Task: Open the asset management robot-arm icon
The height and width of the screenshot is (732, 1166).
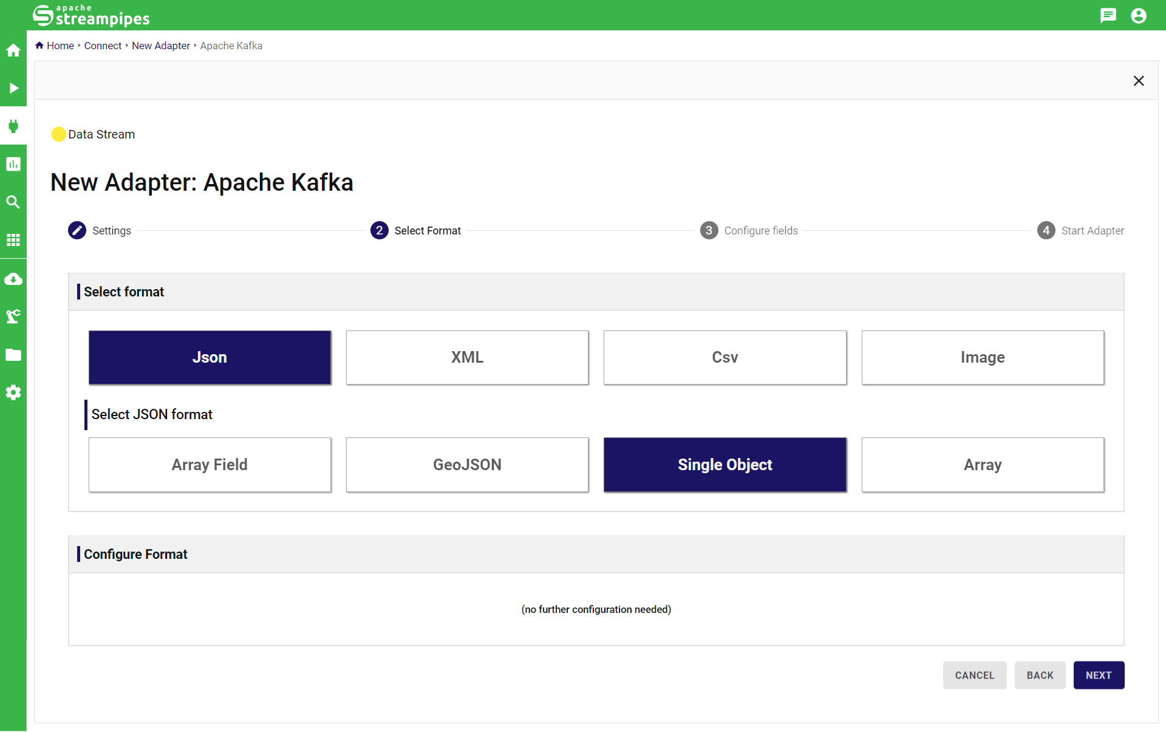Action: pyautogui.click(x=13, y=316)
